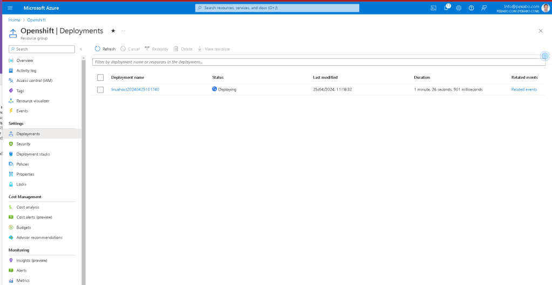The height and width of the screenshot is (285, 552).
Task: Click the Refresh toolbar button
Action: (105, 49)
